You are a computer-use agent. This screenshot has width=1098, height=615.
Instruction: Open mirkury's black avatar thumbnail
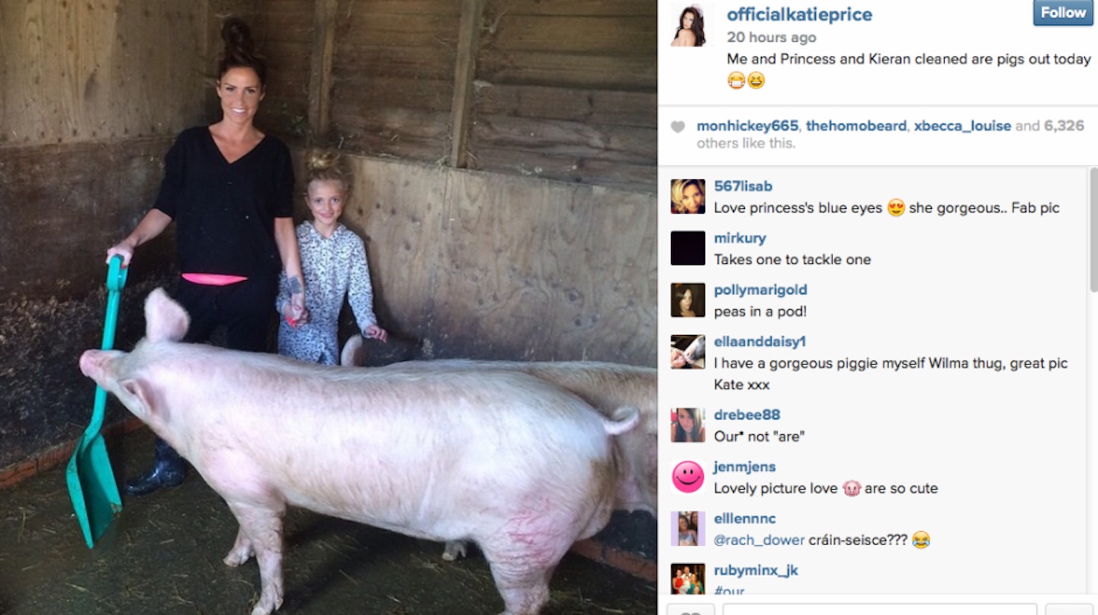(x=688, y=248)
